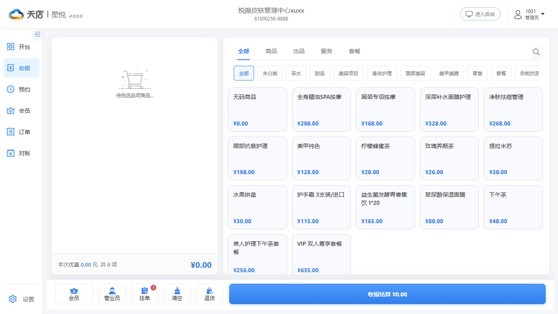Switch to the 出品 tab
Viewport: 558px width, 314px height.
[299, 51]
